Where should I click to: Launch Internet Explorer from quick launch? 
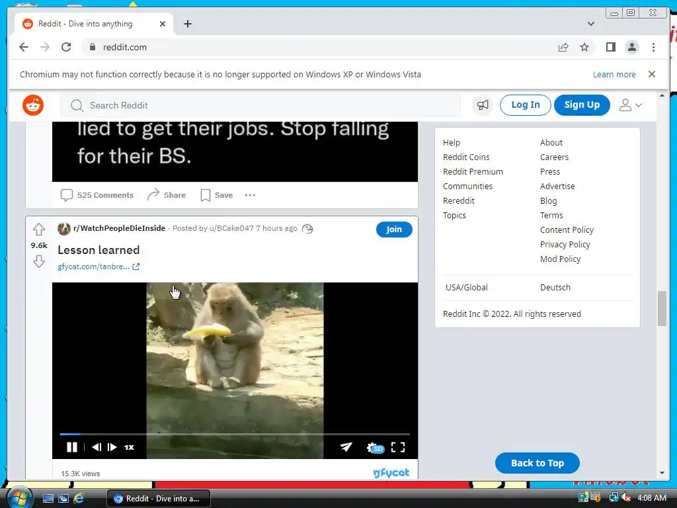79,499
